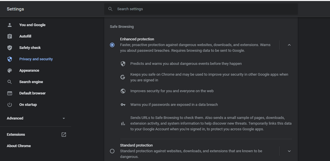Click the Search settings input field
This screenshot has height=161, width=330.
pos(201,9)
